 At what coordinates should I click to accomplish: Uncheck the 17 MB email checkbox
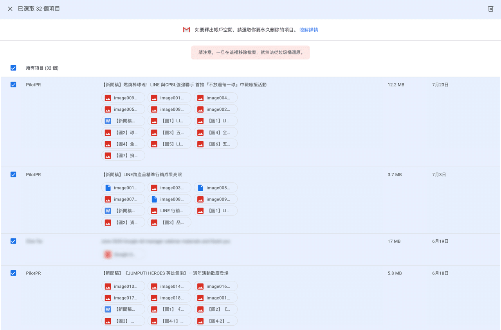(13, 241)
